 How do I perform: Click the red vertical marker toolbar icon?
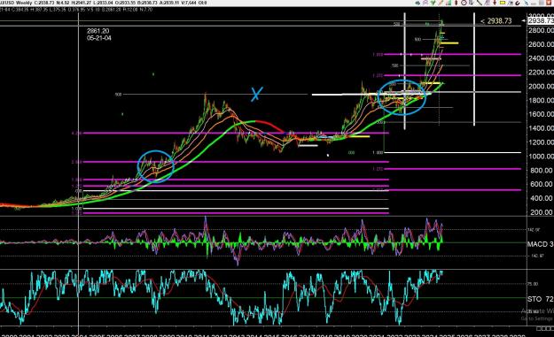456,3
